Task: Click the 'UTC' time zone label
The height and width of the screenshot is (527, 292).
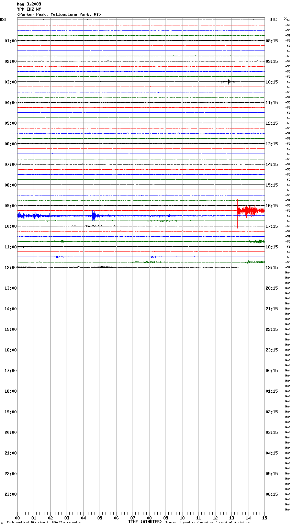Action: (x=273, y=20)
